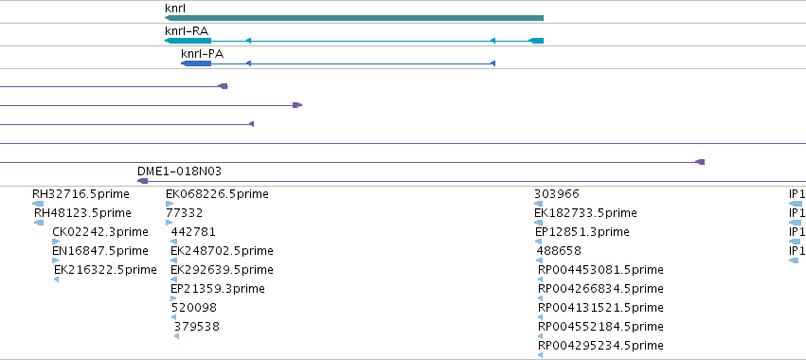Click the 303966 feature glyph
This screenshot has width=806, height=360.
coord(539,204)
